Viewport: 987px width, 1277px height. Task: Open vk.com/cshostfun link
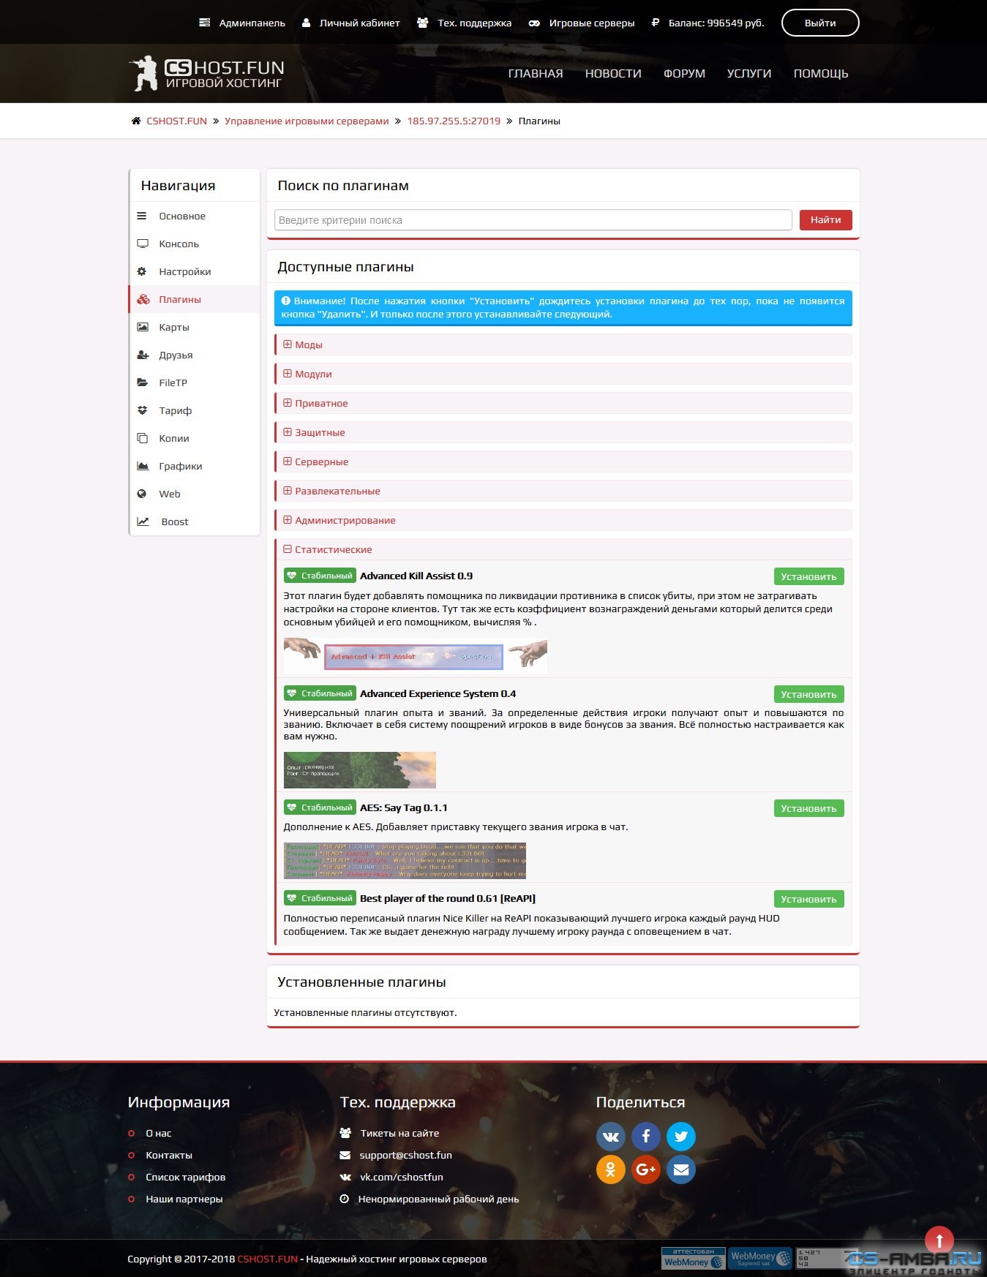click(402, 1177)
